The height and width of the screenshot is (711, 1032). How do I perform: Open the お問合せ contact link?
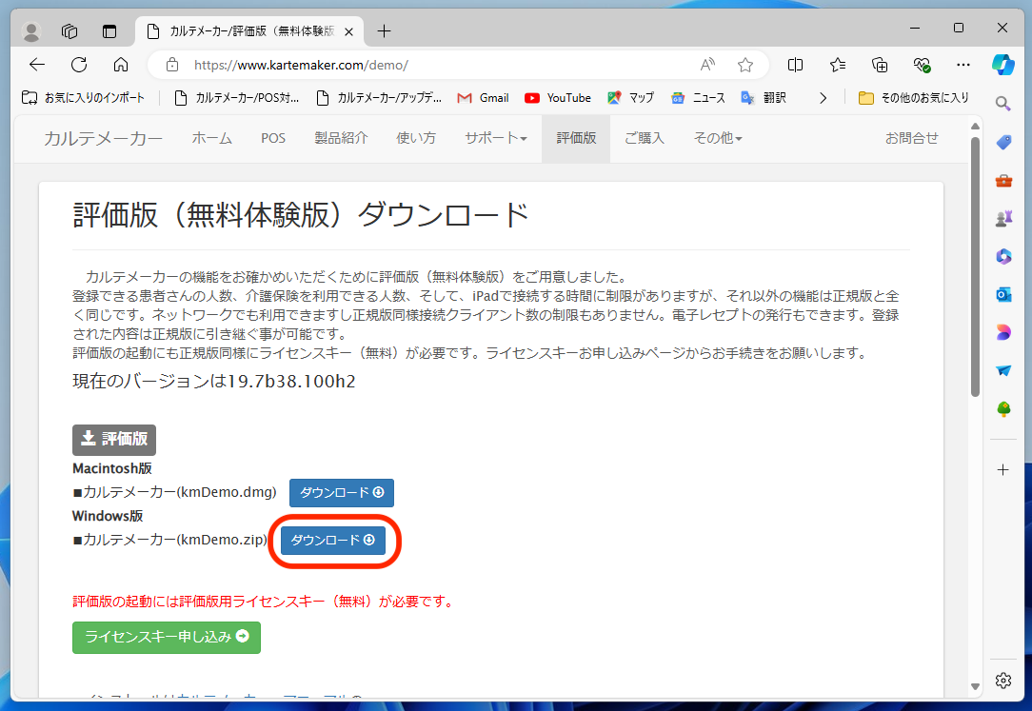(911, 138)
